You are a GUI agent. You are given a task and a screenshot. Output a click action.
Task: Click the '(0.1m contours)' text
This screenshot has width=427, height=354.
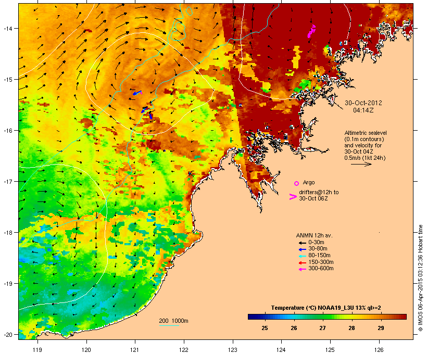point(364,139)
